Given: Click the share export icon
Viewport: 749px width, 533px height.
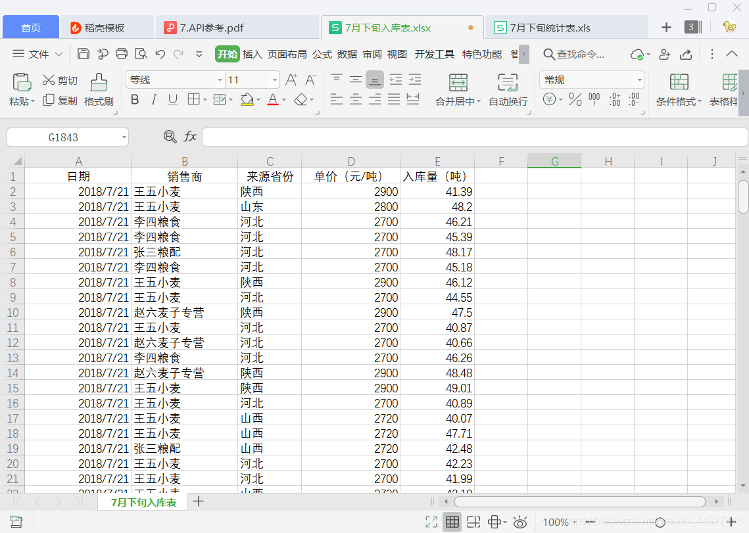Looking at the screenshot, I should [x=686, y=54].
